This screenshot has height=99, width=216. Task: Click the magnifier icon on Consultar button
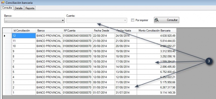click(x=157, y=20)
